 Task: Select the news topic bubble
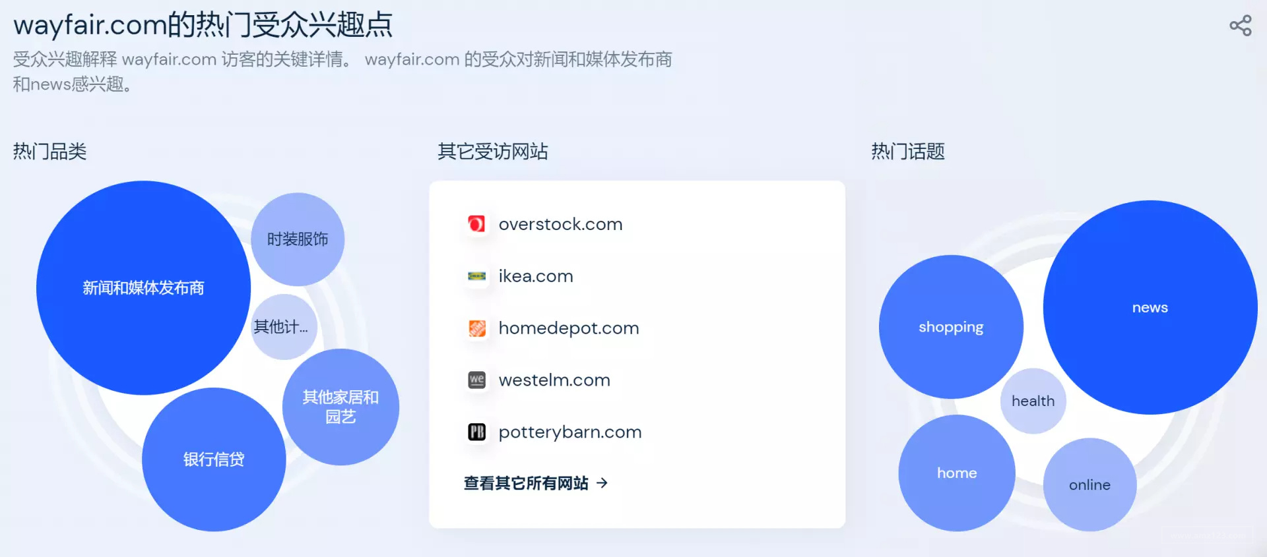tap(1150, 307)
